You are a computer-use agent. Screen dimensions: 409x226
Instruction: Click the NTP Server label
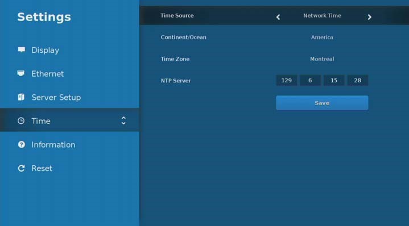(x=176, y=81)
